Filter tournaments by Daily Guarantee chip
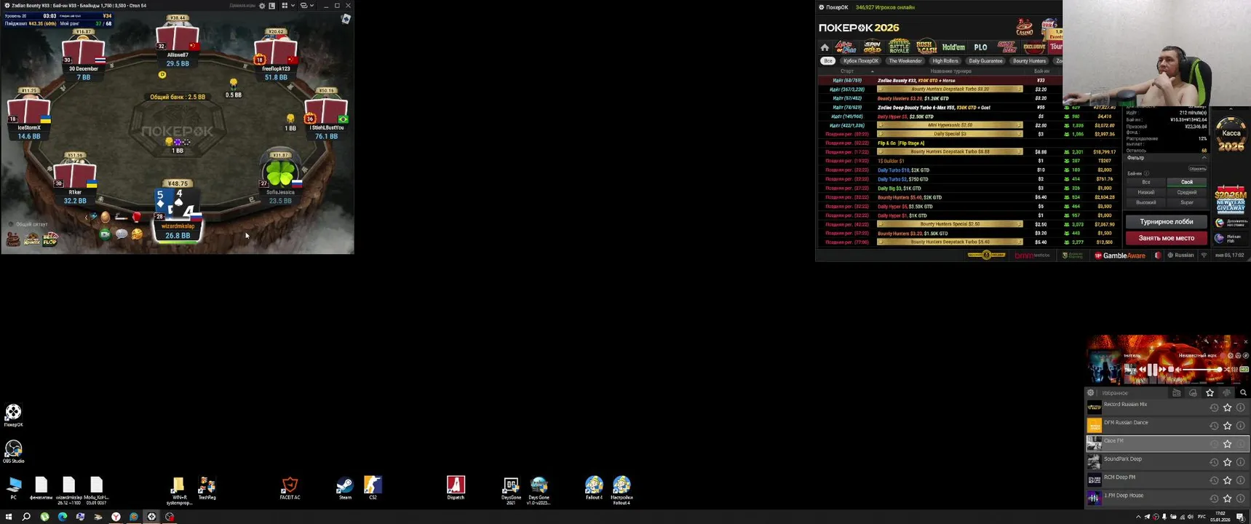This screenshot has height=524, width=1251. click(x=985, y=61)
